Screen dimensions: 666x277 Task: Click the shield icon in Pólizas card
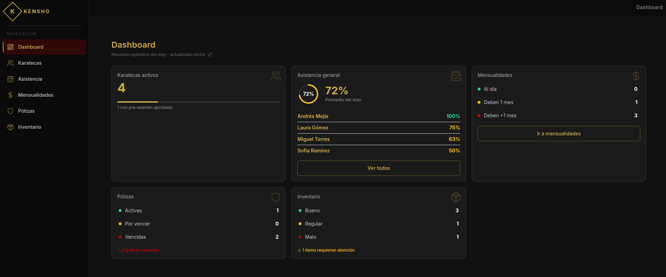pyautogui.click(x=276, y=197)
